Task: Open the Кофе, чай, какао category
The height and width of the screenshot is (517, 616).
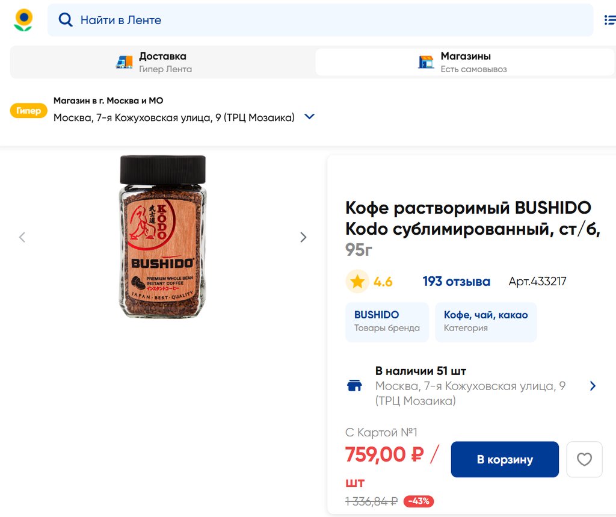Action: point(485,322)
